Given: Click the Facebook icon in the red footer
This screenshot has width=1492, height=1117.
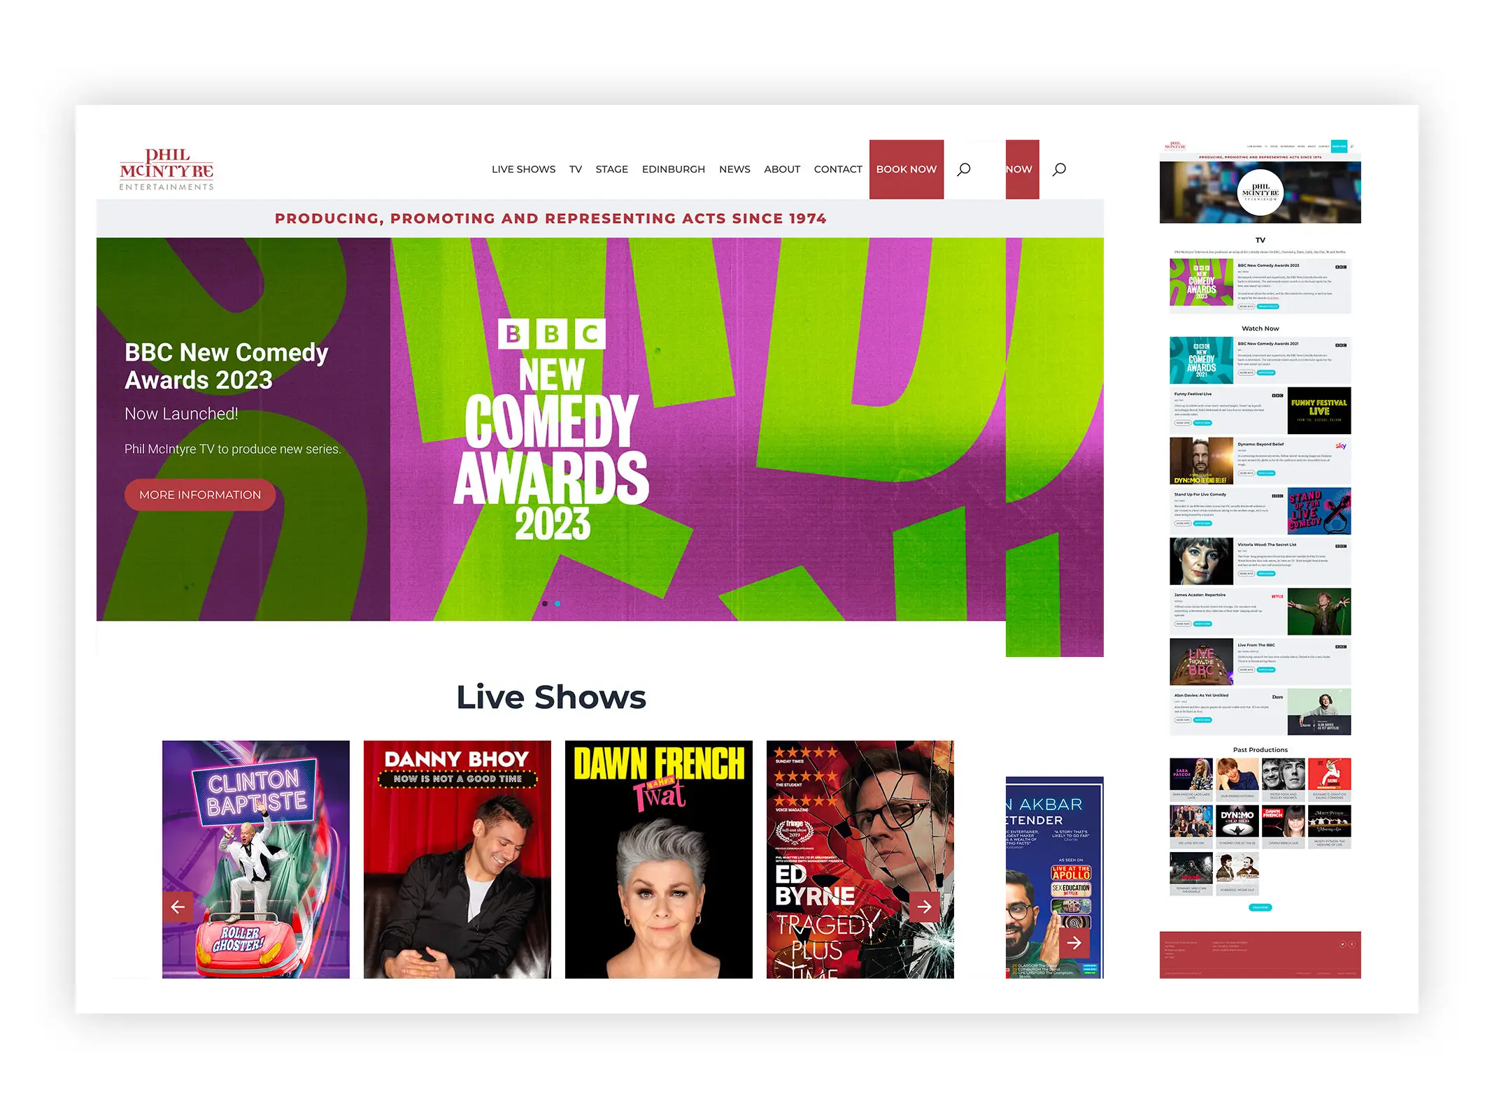Looking at the screenshot, I should (1351, 944).
